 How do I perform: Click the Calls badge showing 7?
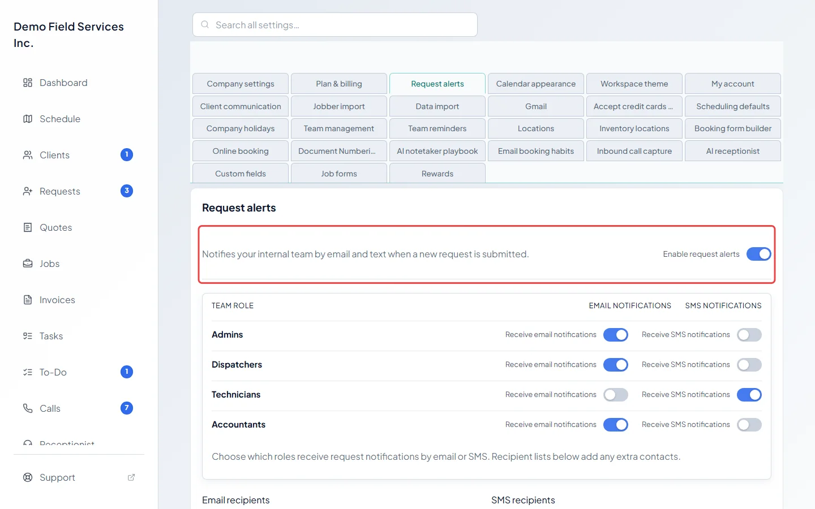click(127, 408)
